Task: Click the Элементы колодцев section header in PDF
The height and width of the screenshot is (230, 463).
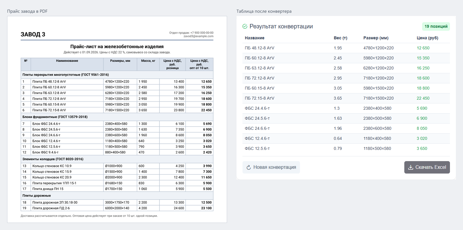Action: tap(53, 159)
